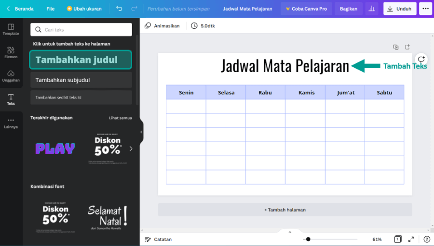Go back with the Beranda arrow
Screen dimensions: 434x246
pyautogui.click(x=8, y=9)
